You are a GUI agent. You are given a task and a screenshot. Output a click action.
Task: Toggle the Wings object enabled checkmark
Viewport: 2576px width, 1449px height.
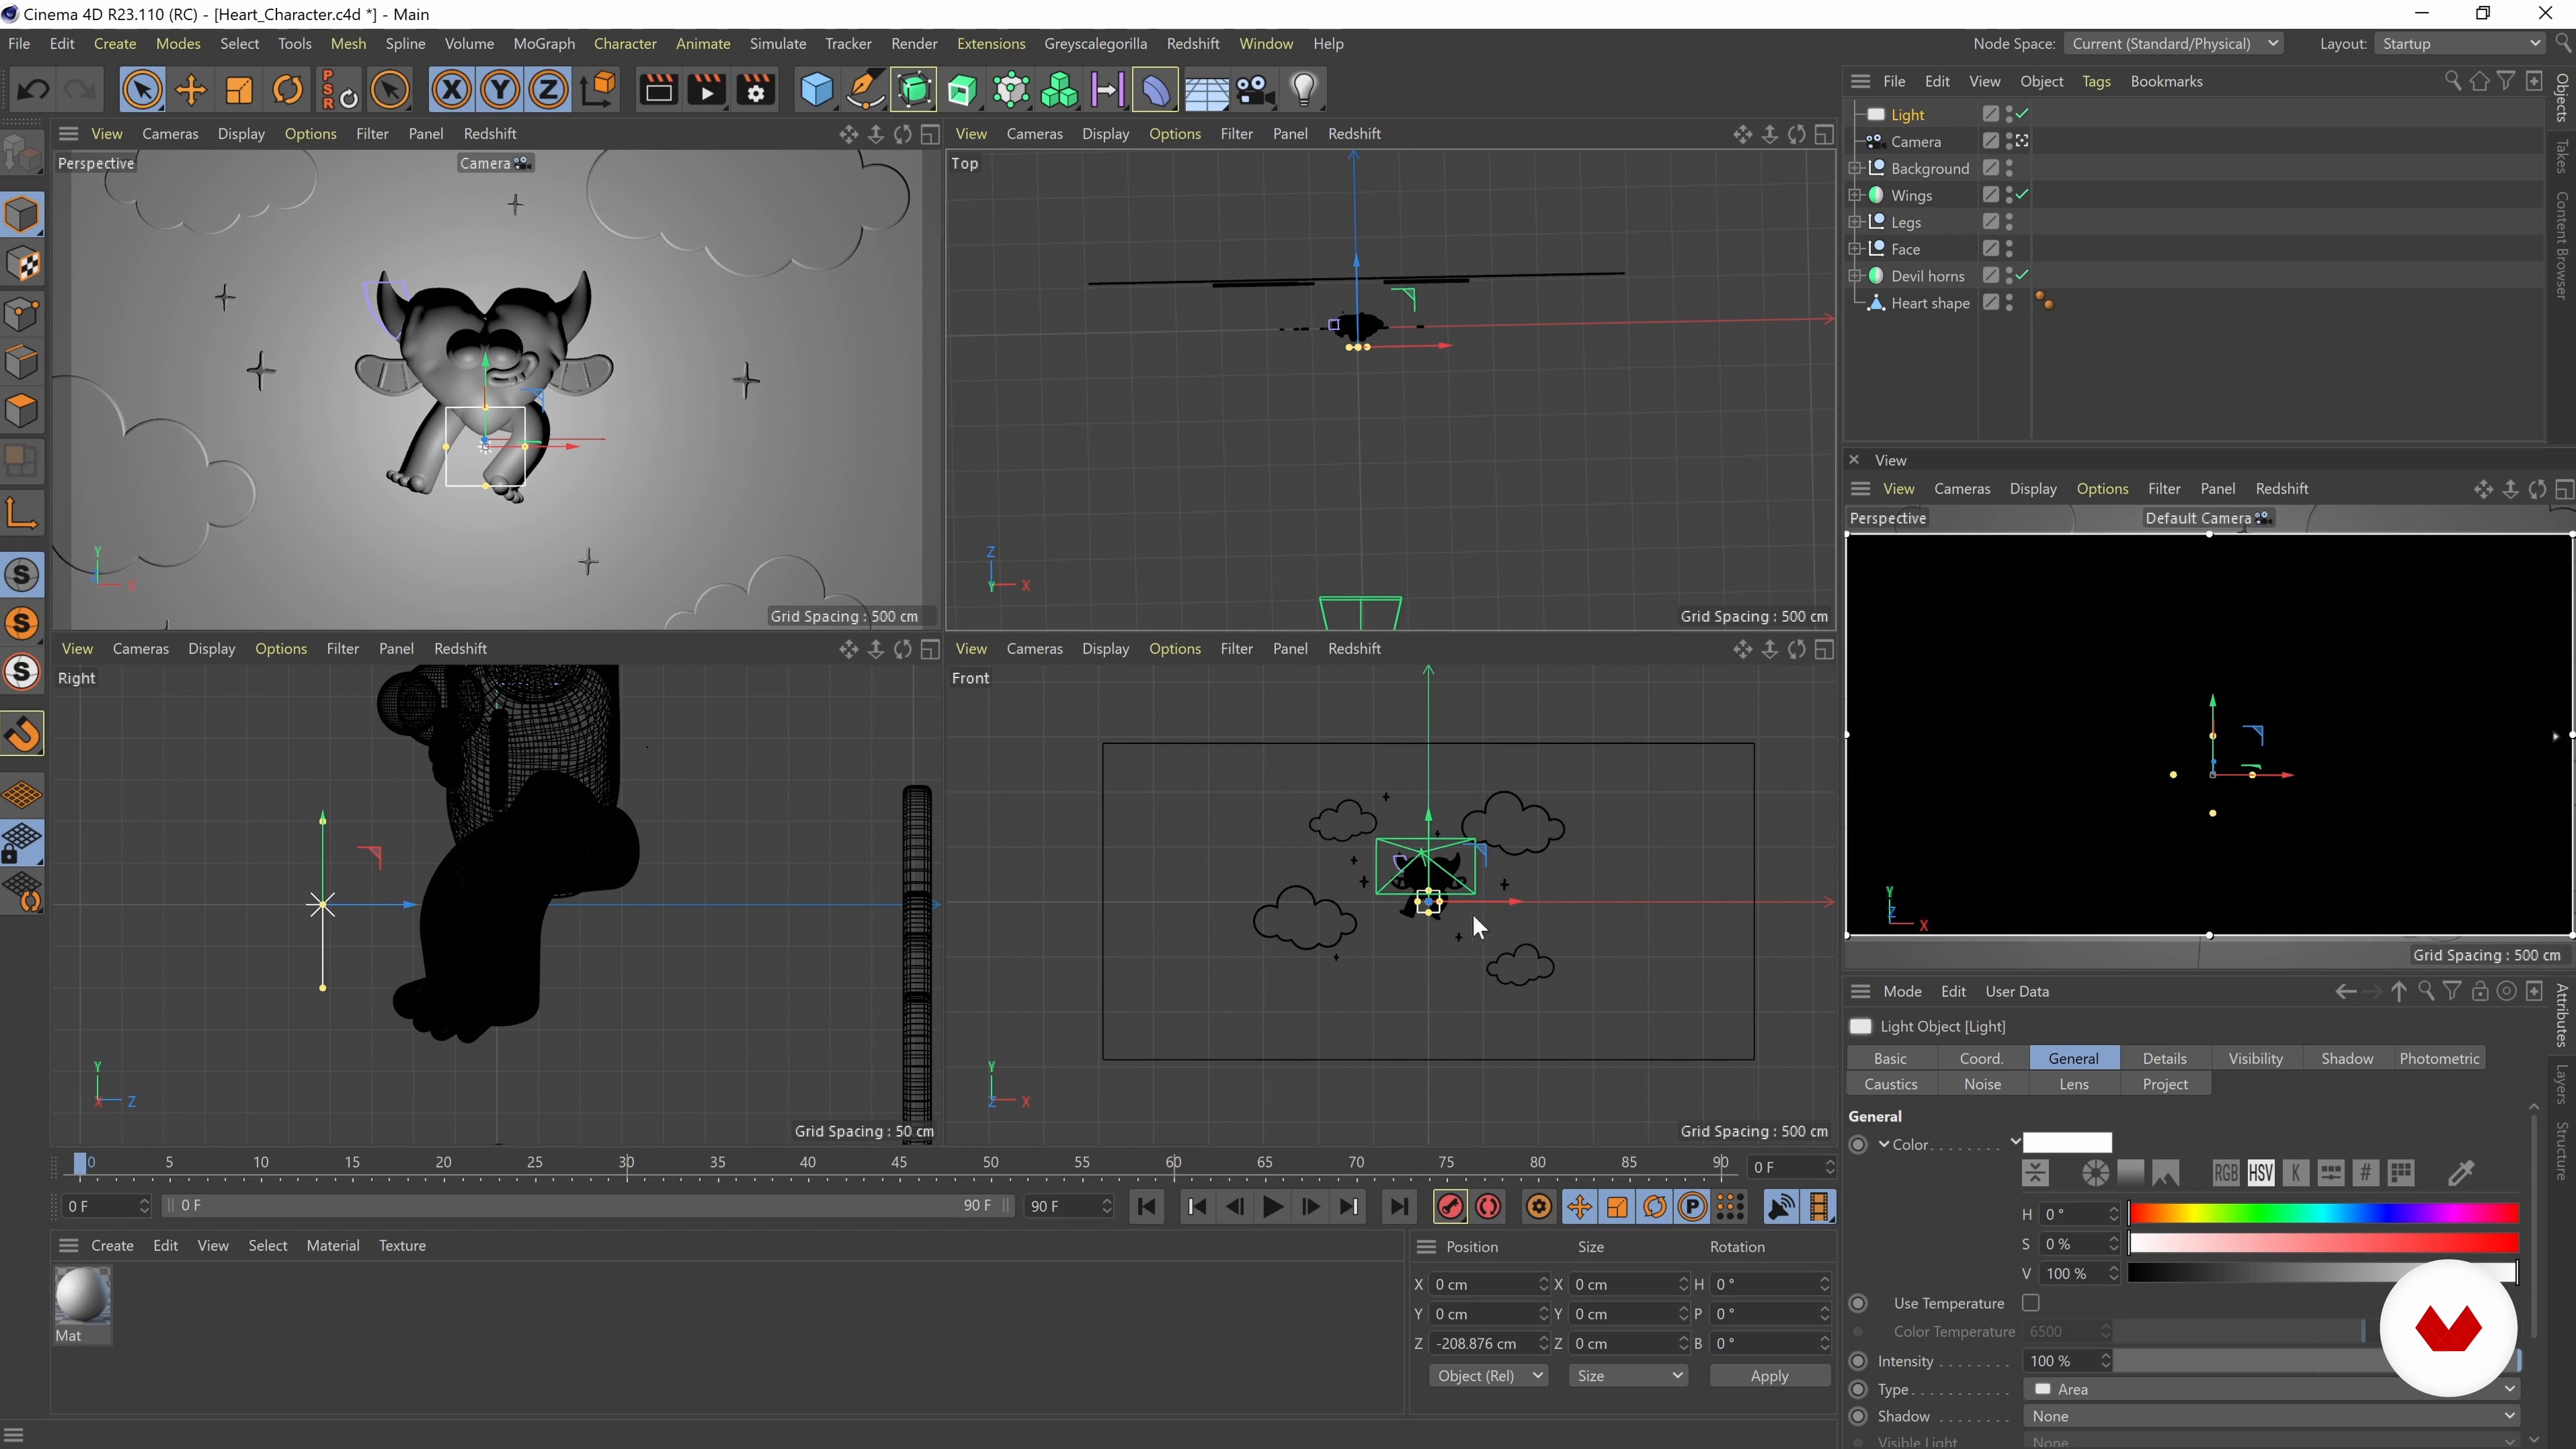[2022, 195]
